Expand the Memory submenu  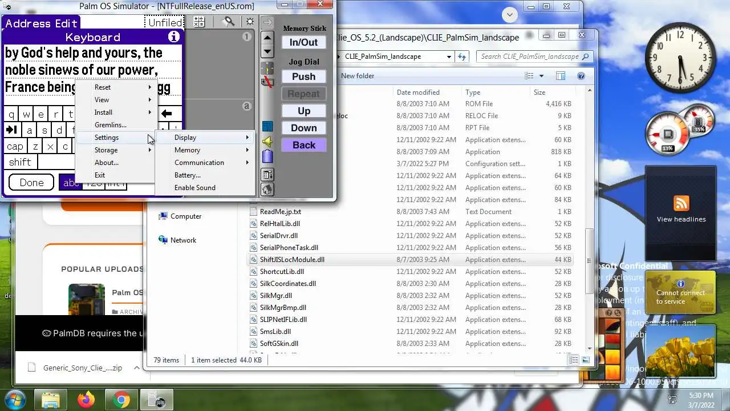[206, 150]
